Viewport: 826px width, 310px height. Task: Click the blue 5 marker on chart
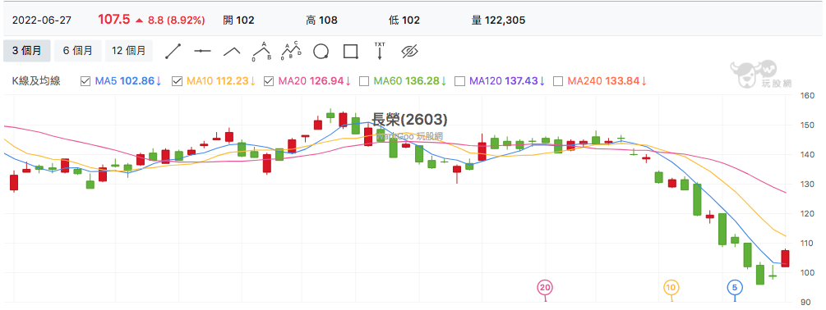click(x=735, y=287)
